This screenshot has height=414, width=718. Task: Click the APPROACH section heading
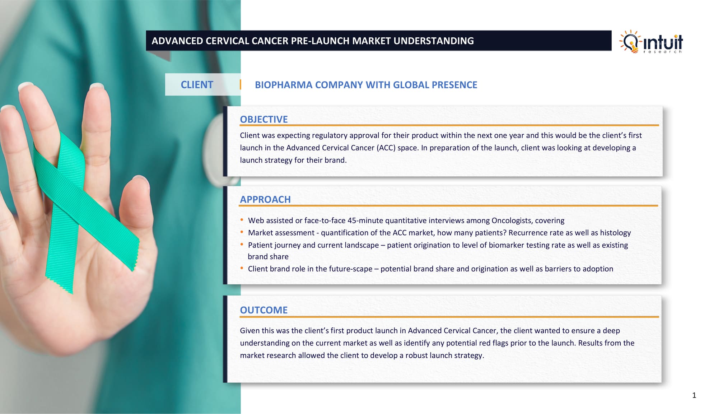click(x=265, y=199)
